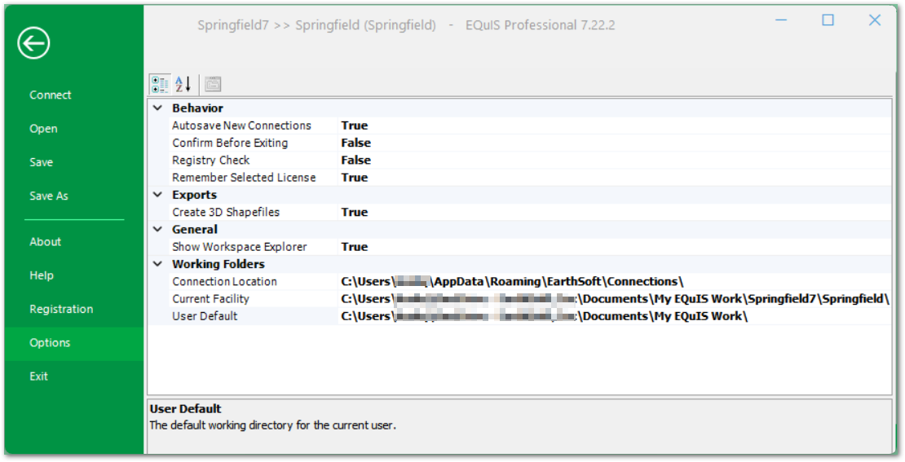
Task: Collapse the General category
Action: (x=158, y=230)
